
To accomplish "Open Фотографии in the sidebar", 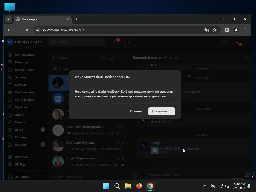I will click(24, 100).
